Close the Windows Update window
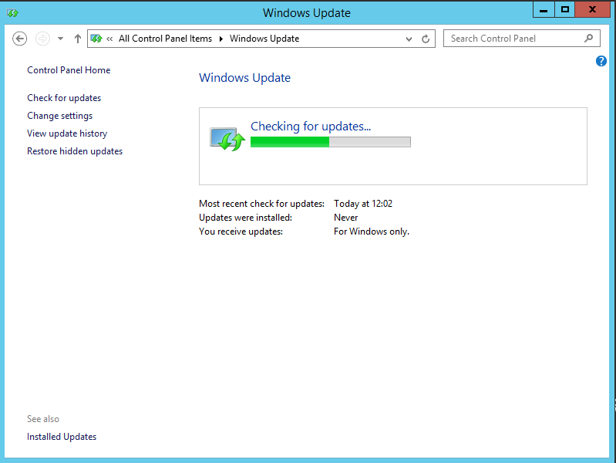 coord(592,10)
